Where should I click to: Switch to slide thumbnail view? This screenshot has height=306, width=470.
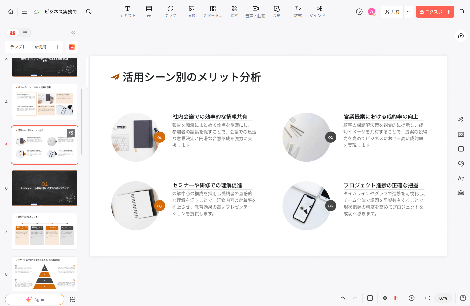click(13, 33)
